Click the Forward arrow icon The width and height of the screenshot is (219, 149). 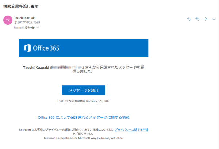point(205,19)
